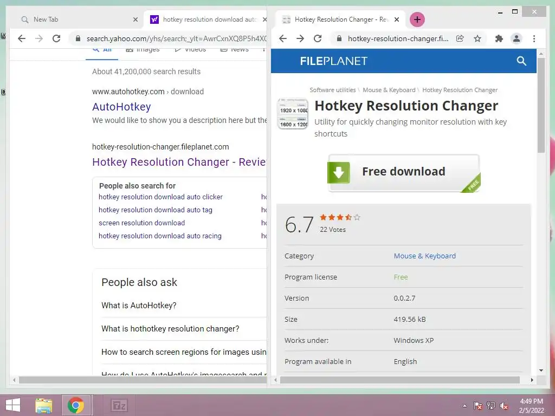Click the 'Free' program license value
Viewport: 555px width, 416px height.
tap(401, 277)
